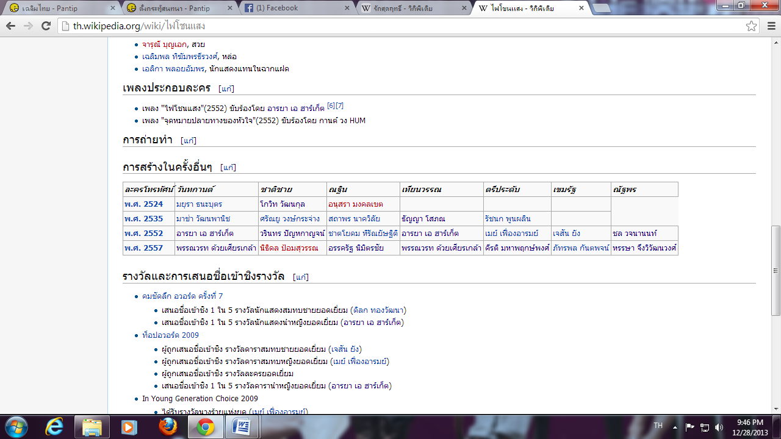781x439 pixels.
Task: Bookmark this page with the star icon
Action: 751,26
